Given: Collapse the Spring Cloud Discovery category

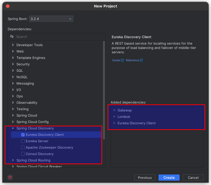Looking at the screenshot, I should pyautogui.click(x=13, y=128).
